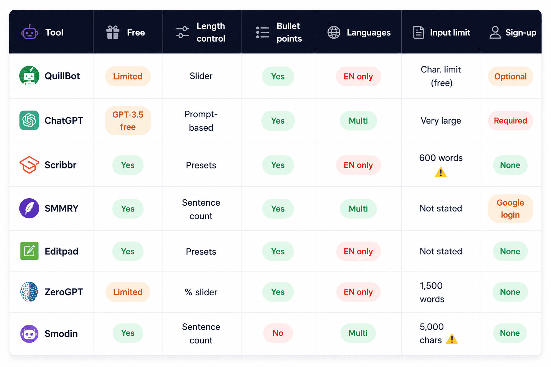Click the ChatGPT logo icon
The width and height of the screenshot is (551, 367).
(29, 120)
